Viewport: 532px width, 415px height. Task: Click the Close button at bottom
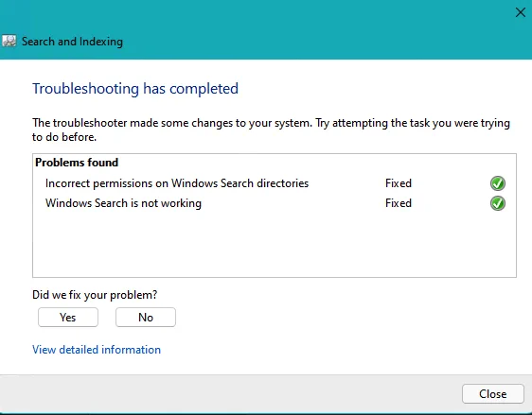(492, 393)
